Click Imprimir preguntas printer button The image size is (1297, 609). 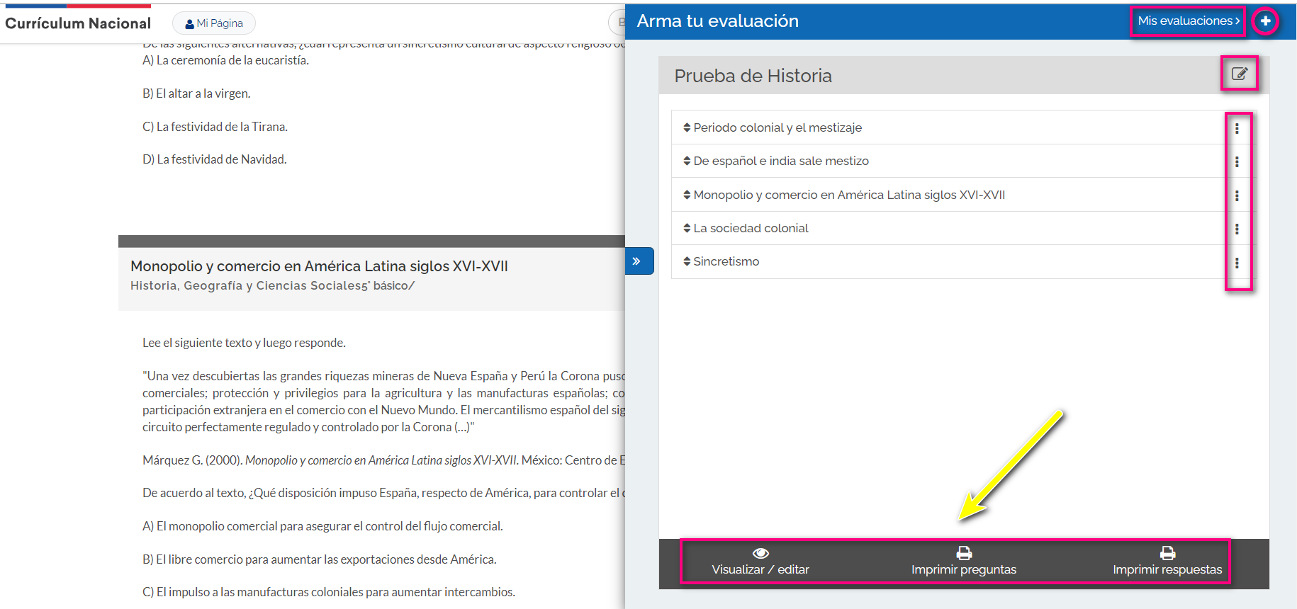(x=964, y=562)
